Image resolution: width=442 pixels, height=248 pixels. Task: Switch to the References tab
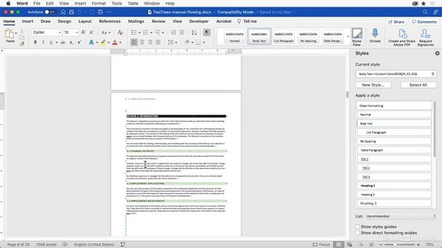(110, 21)
